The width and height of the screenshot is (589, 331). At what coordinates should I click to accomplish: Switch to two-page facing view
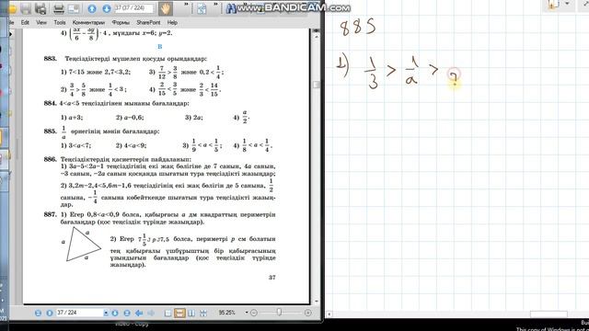coord(191,313)
